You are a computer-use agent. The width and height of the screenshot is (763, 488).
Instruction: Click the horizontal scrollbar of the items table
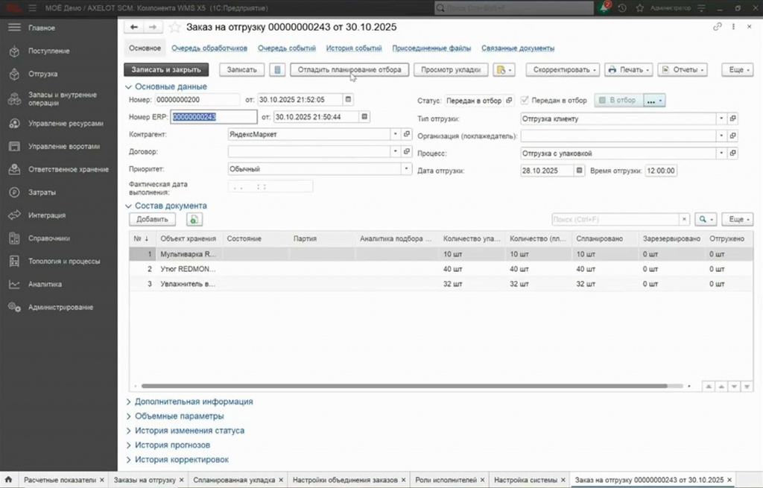404,386
